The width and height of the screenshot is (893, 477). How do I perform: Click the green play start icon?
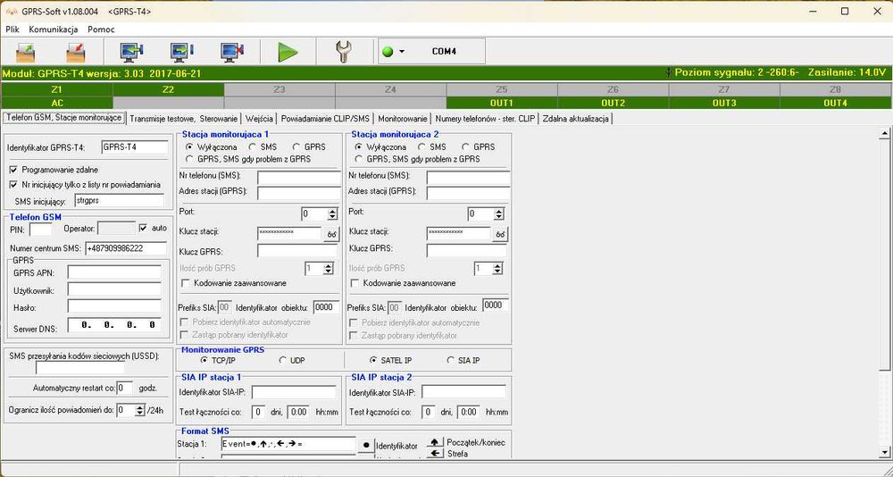click(288, 52)
